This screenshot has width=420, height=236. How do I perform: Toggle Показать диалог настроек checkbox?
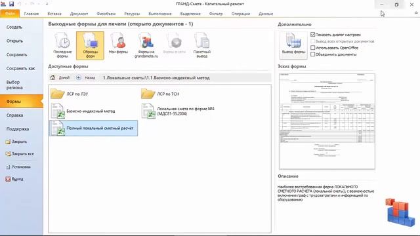312,35
